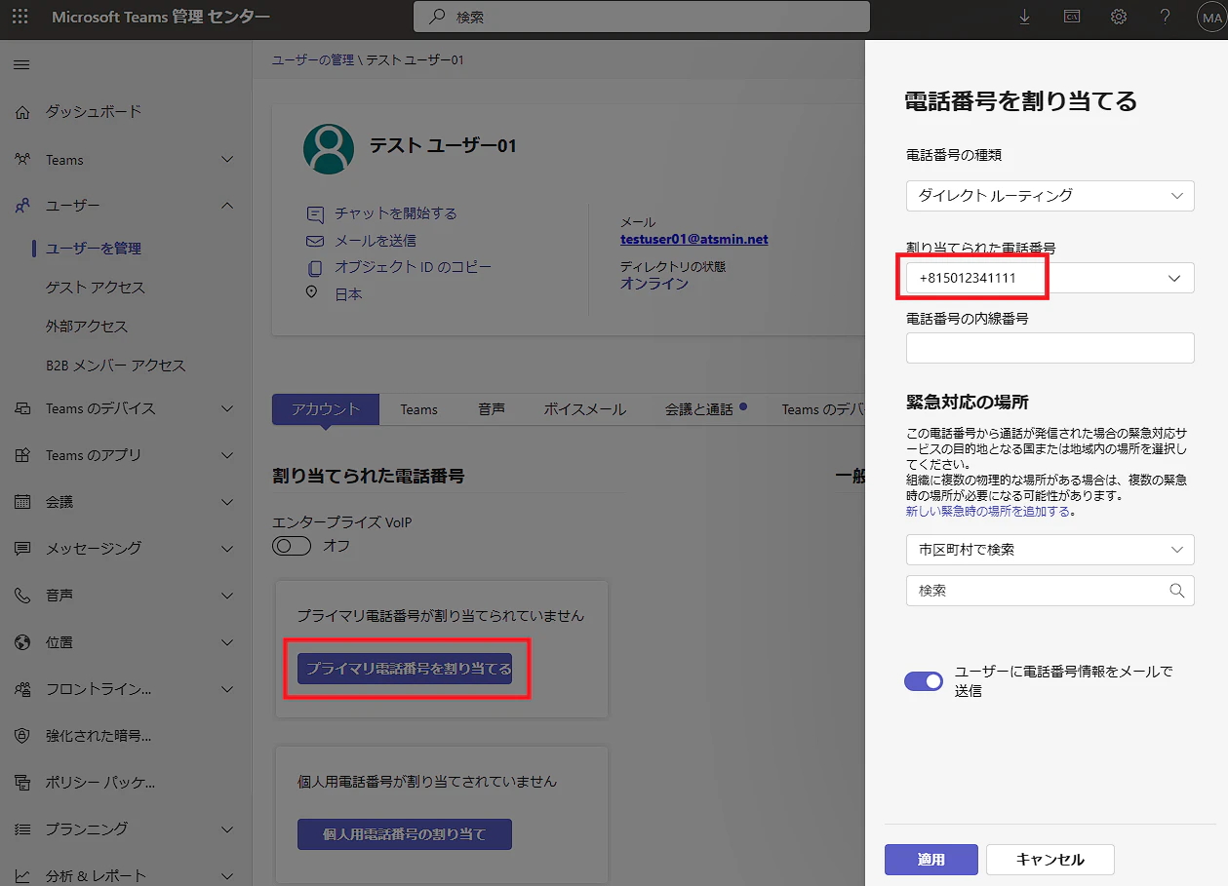This screenshot has width=1228, height=886.
Task: Expand the 位置 section chevron
Action: coord(227,642)
